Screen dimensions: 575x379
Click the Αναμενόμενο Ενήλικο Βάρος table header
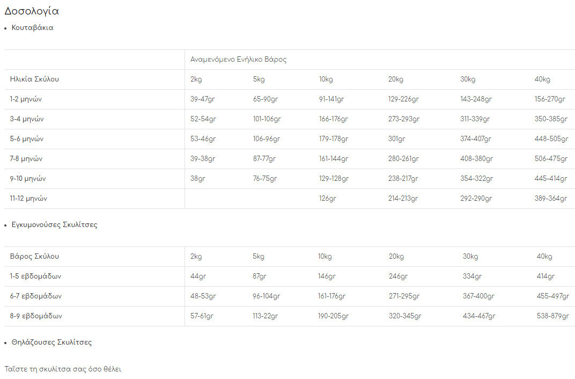pyautogui.click(x=238, y=60)
